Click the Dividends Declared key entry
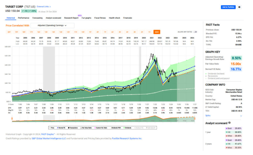 [215, 74]
